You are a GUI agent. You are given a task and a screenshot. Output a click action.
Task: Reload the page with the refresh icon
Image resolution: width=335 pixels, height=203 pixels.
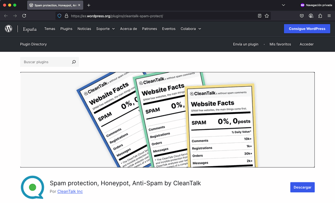tap(24, 16)
